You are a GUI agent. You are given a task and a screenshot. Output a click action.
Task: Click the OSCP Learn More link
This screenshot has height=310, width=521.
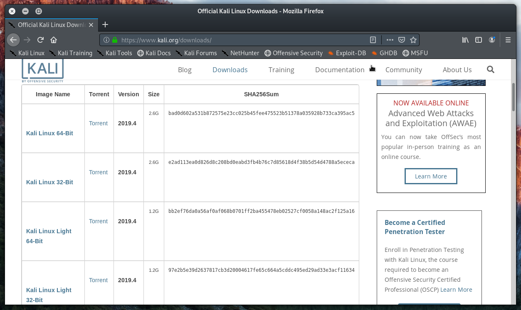coord(456,290)
